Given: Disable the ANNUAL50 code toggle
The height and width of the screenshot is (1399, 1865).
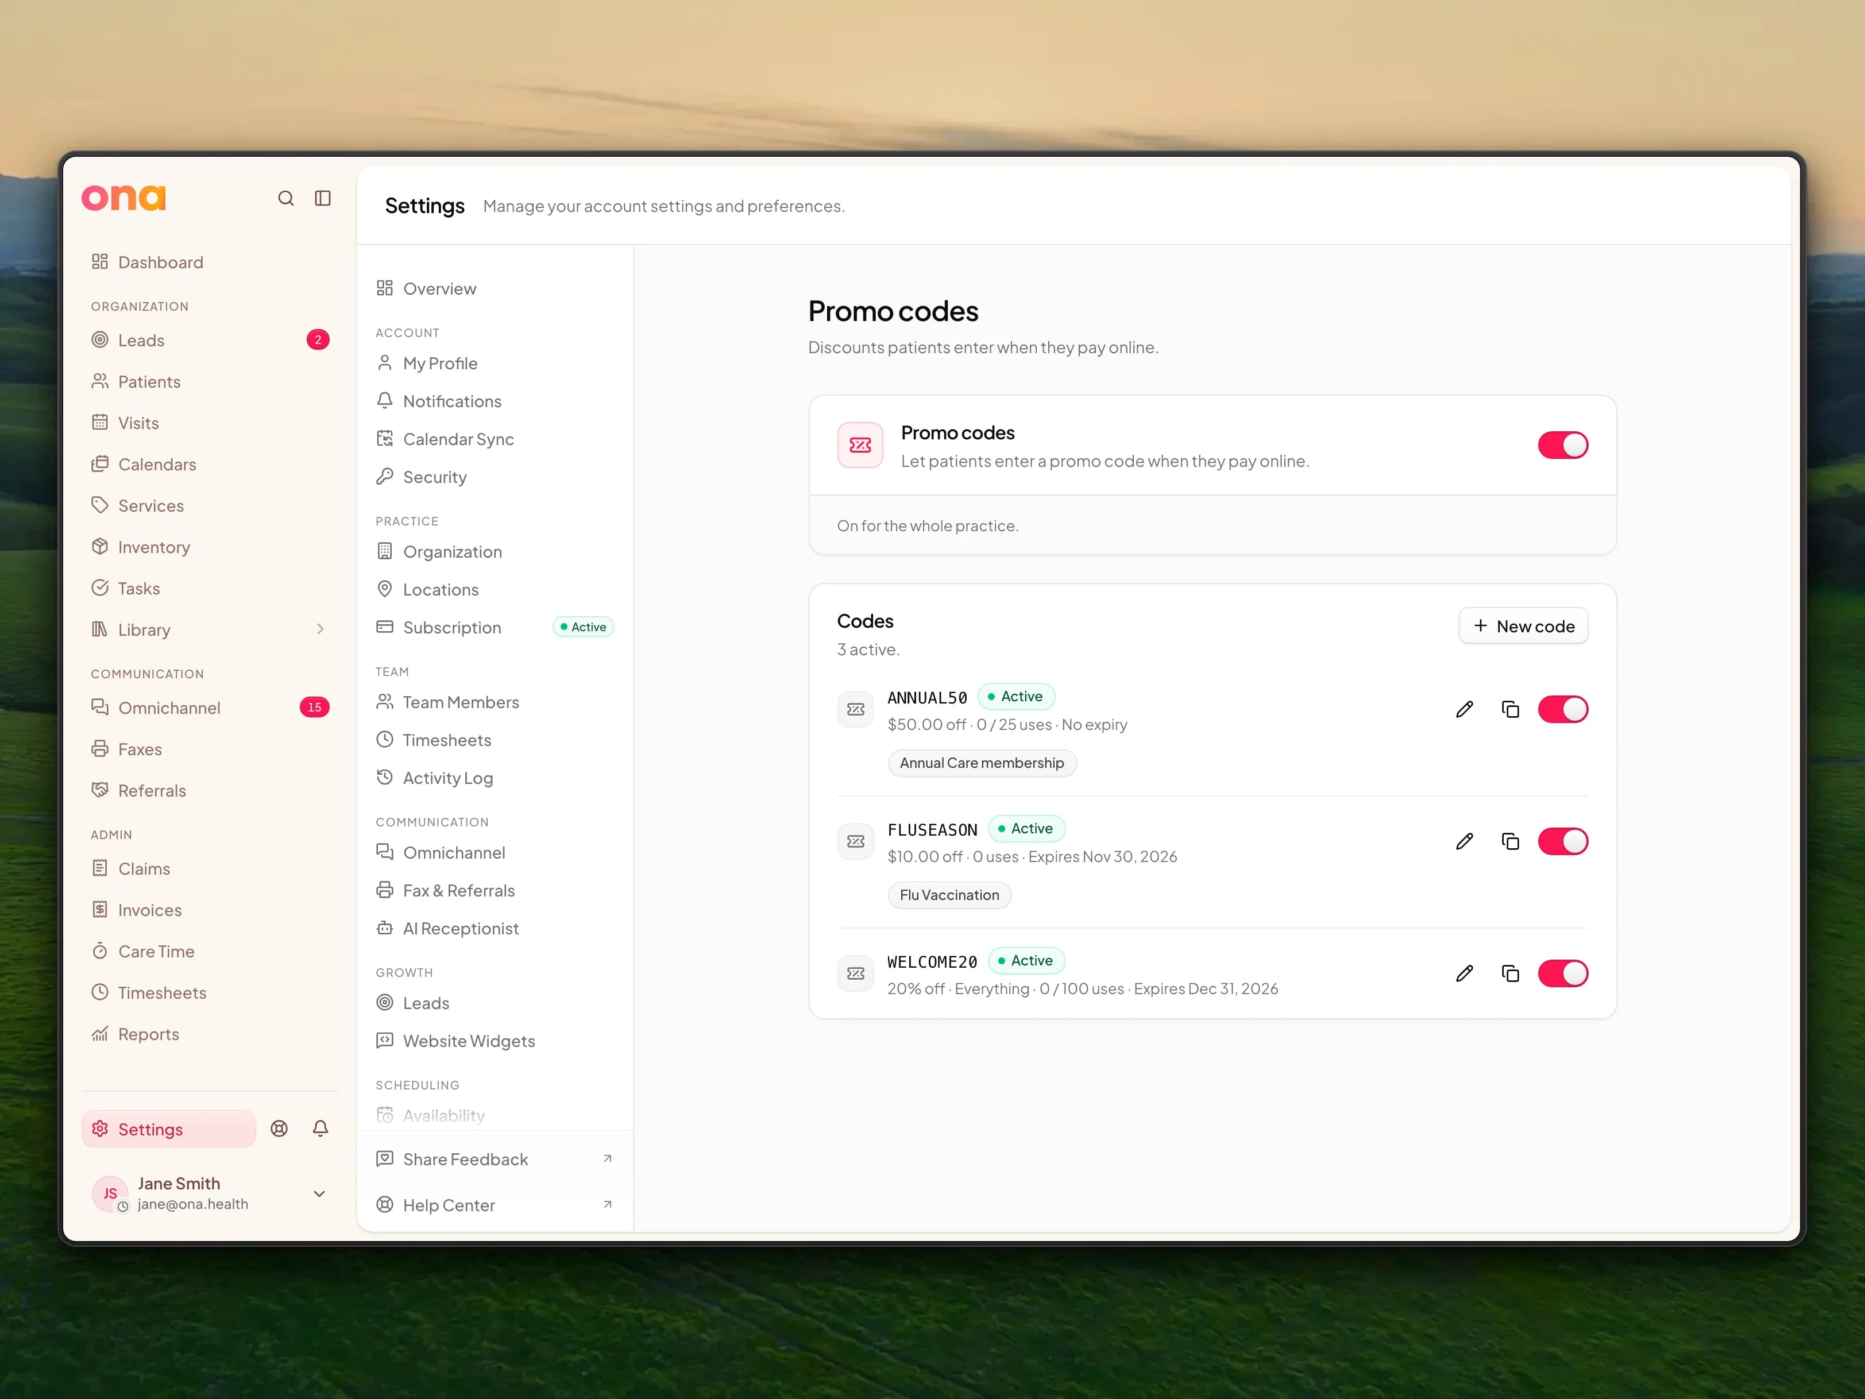Looking at the screenshot, I should (x=1562, y=710).
